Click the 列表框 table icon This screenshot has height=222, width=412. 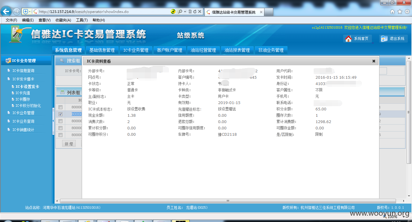[62, 92]
